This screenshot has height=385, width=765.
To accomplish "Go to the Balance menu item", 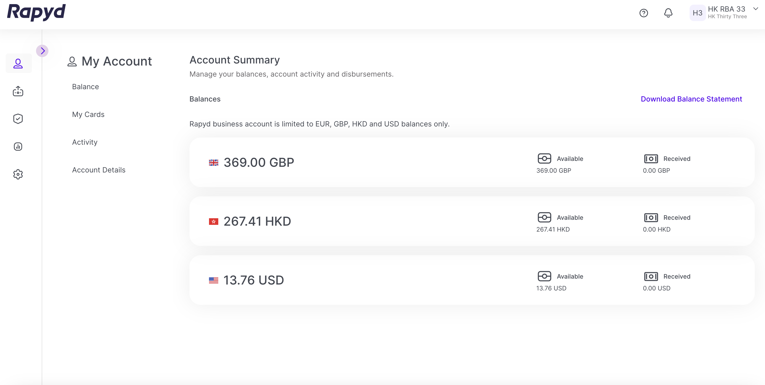I will [85, 87].
